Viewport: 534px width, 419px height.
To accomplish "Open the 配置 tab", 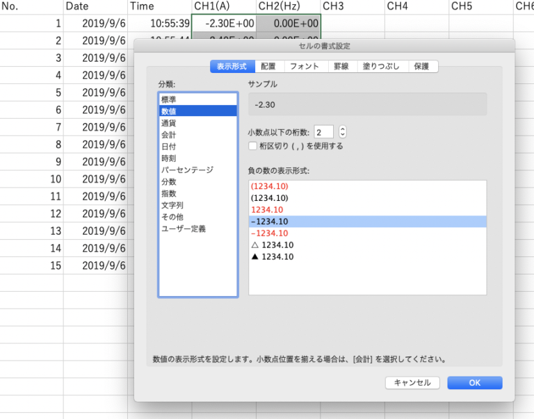I will point(269,67).
